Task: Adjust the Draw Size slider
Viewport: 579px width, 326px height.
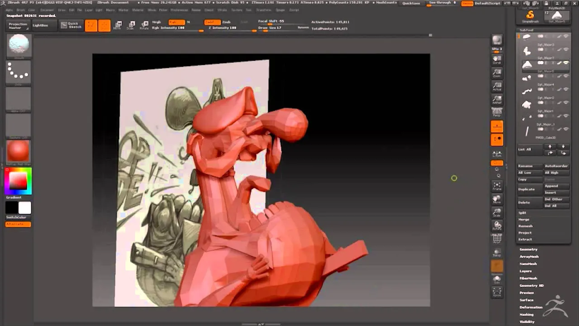Action: pyautogui.click(x=277, y=28)
